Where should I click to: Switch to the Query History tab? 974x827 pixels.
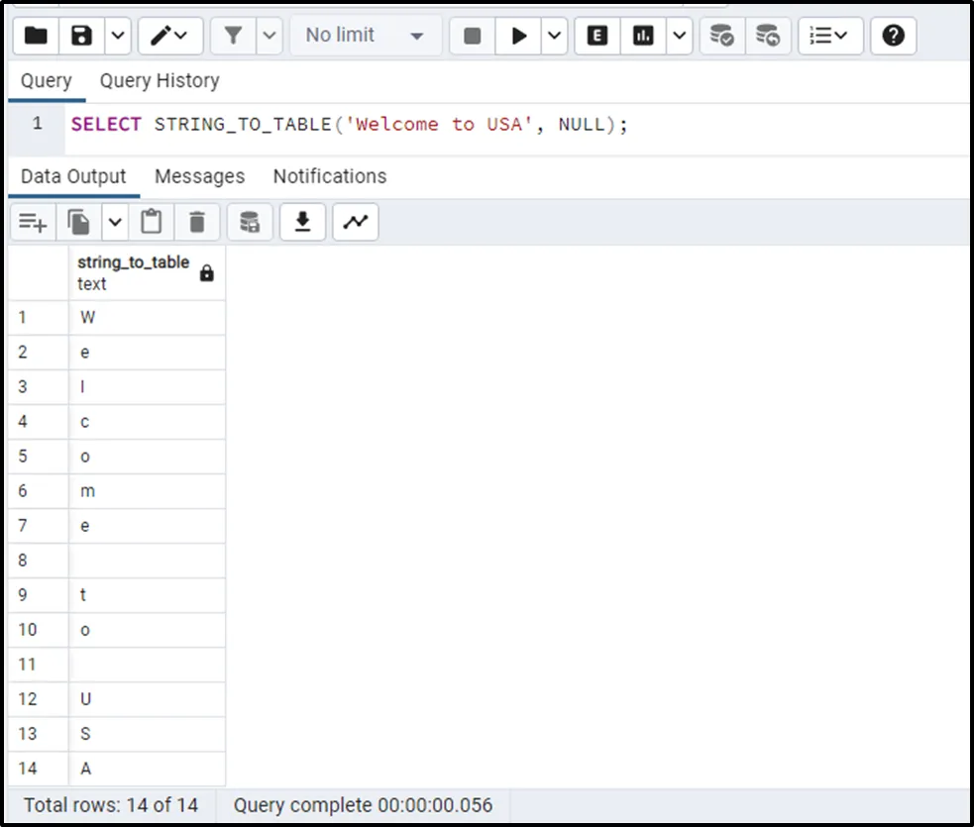[160, 81]
